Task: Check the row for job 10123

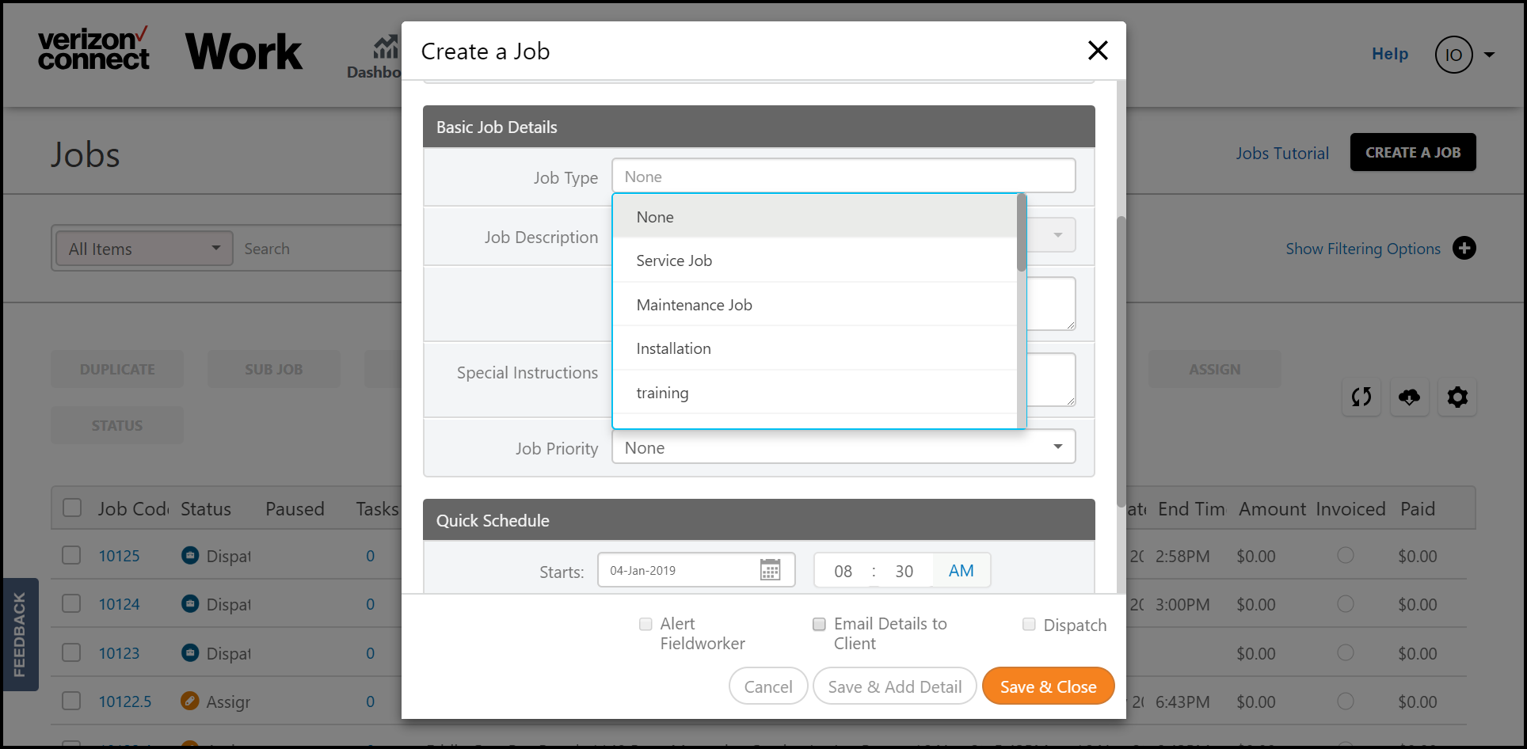Action: 71,652
